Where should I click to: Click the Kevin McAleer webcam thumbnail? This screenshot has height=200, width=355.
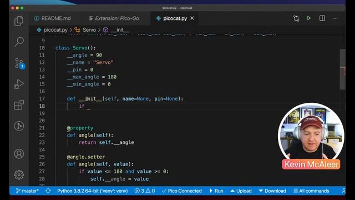(x=311, y=136)
